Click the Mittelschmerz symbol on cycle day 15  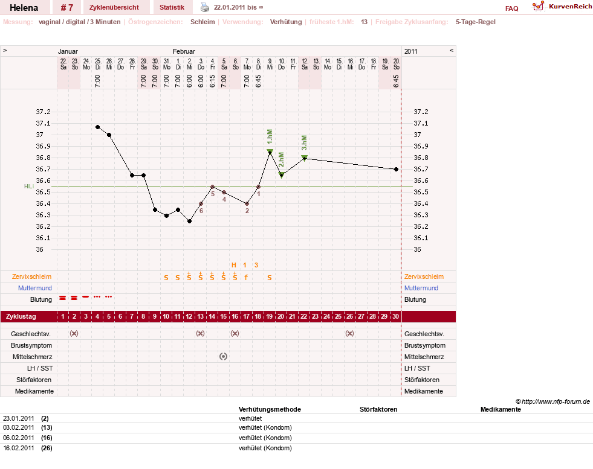click(x=224, y=357)
